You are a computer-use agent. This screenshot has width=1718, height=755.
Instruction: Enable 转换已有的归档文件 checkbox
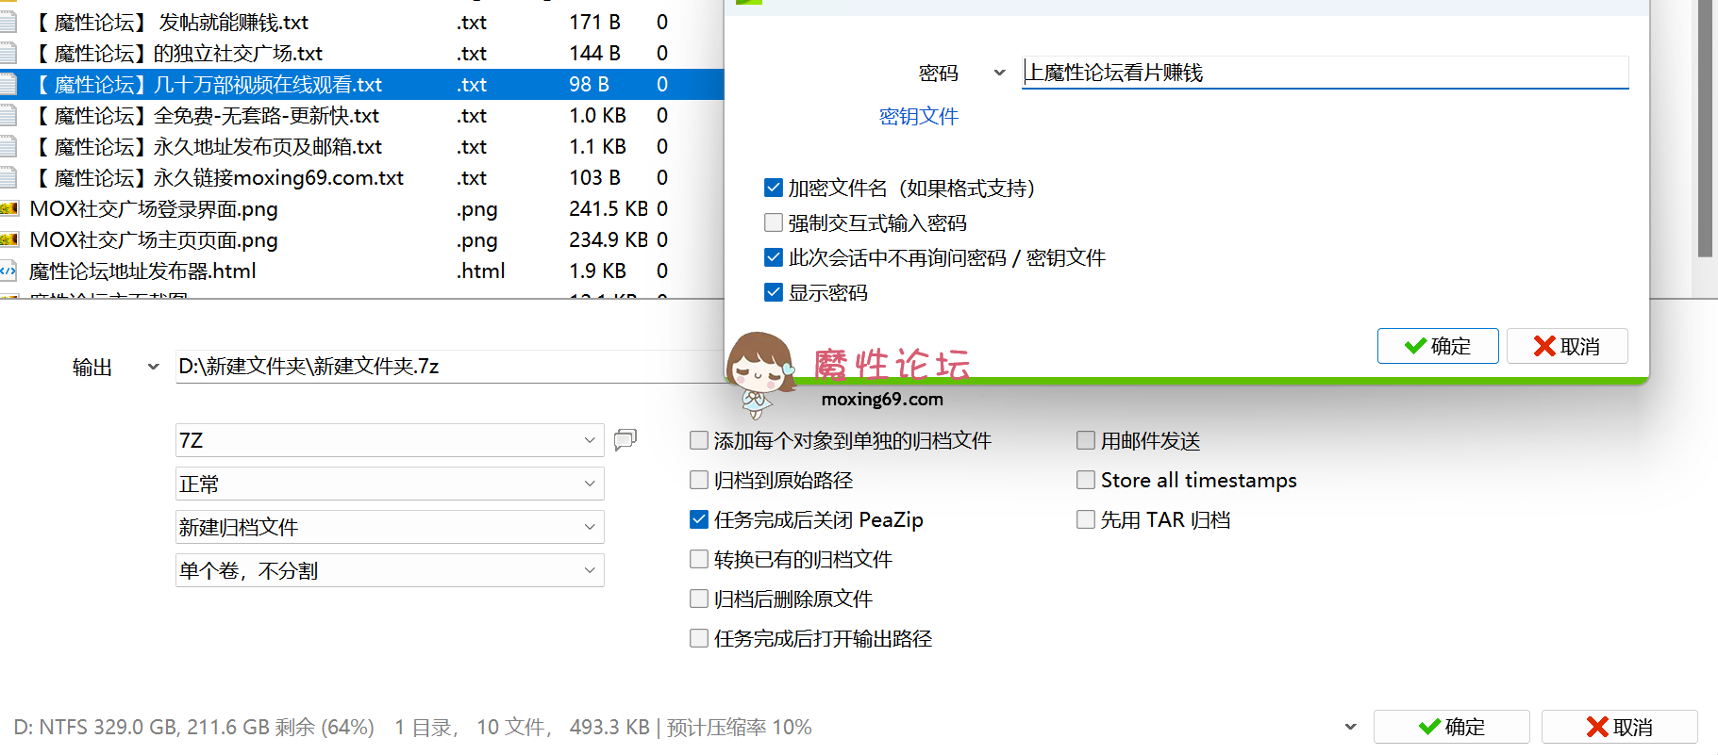point(699,559)
